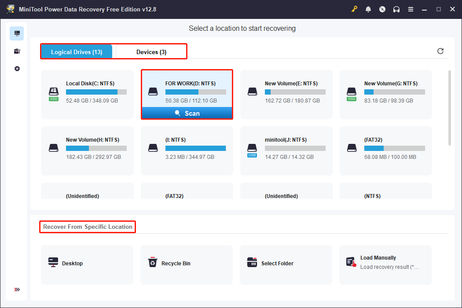Choose the minitool (J: NTFS) USB drive
Viewport: 462px width, 308px height.
(x=286, y=150)
